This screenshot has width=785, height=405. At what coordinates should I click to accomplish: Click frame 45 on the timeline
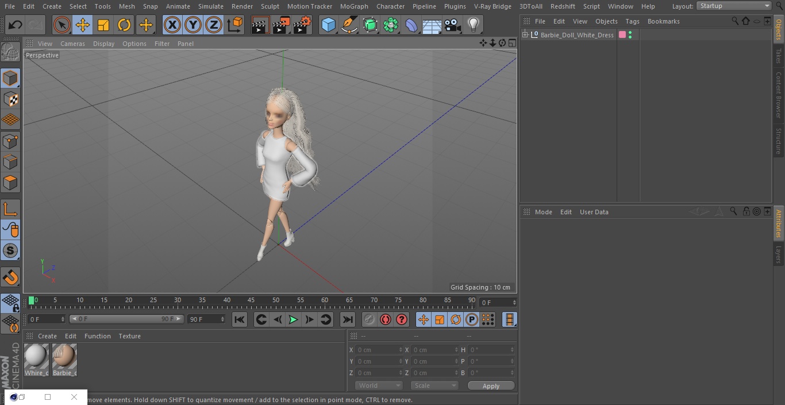point(251,300)
